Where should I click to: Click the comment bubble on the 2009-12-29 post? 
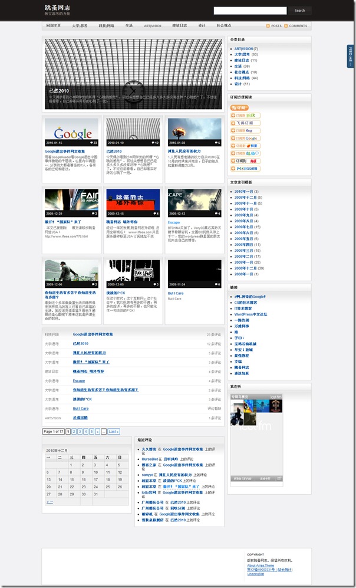pos(94,213)
